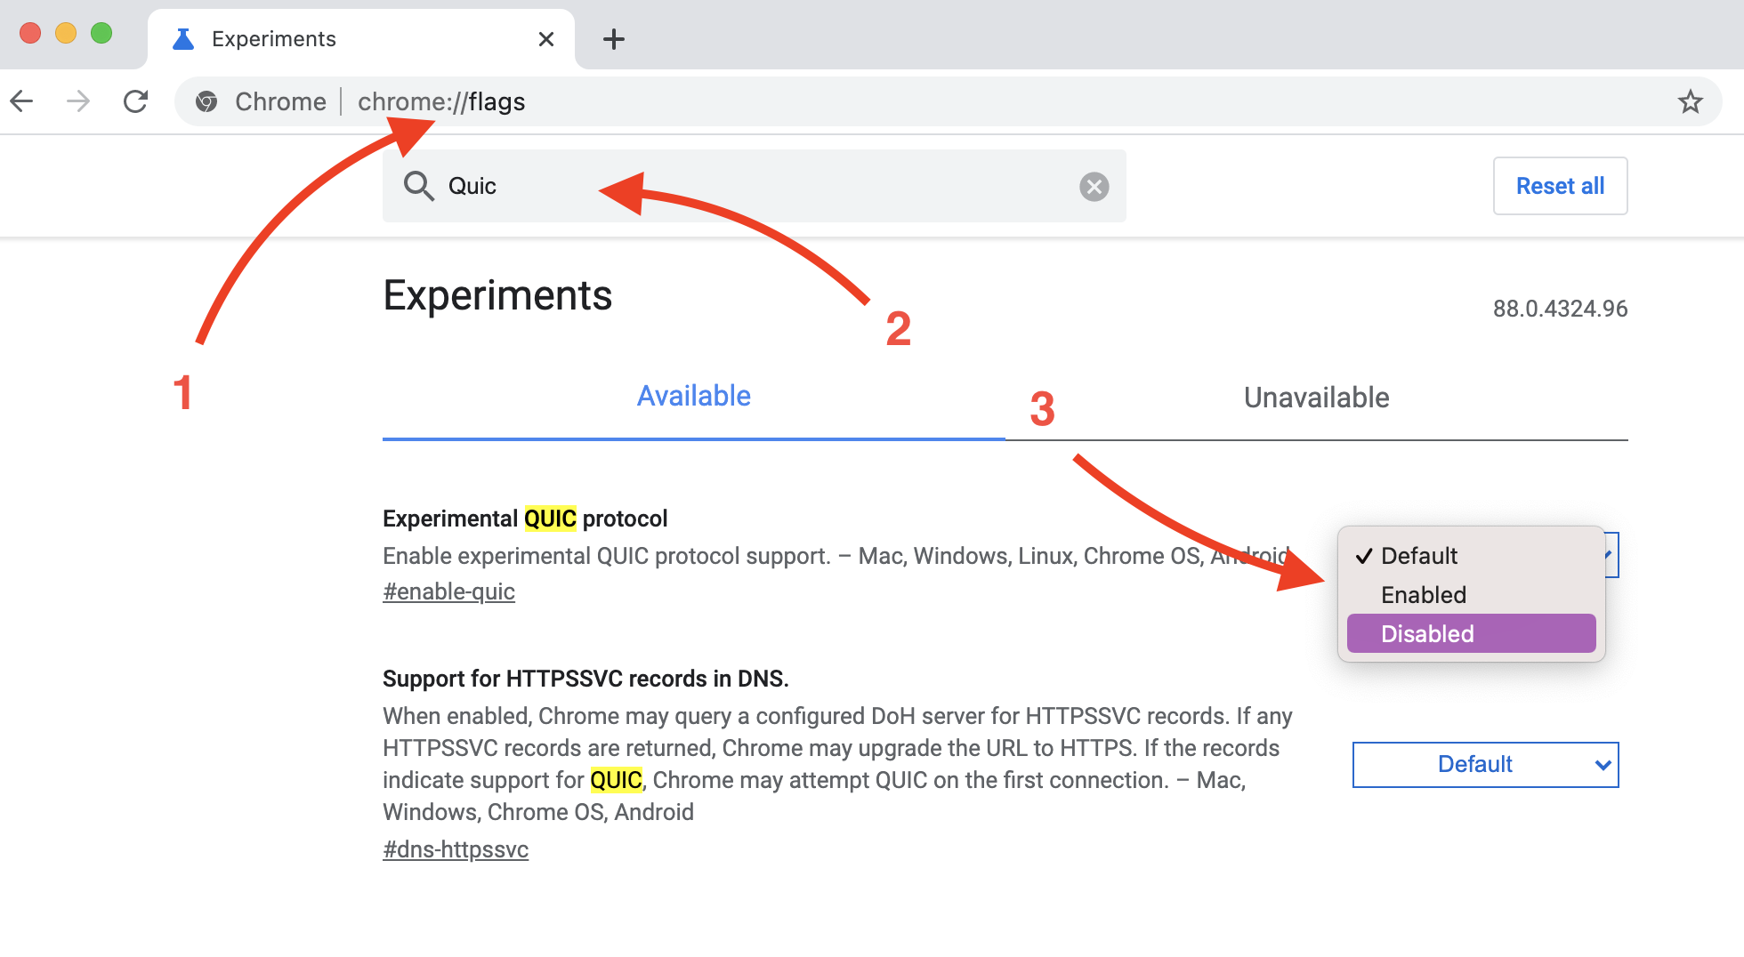Screen dimensions: 1744x957
Task: Open a new tab with the plus icon
Action: [614, 39]
